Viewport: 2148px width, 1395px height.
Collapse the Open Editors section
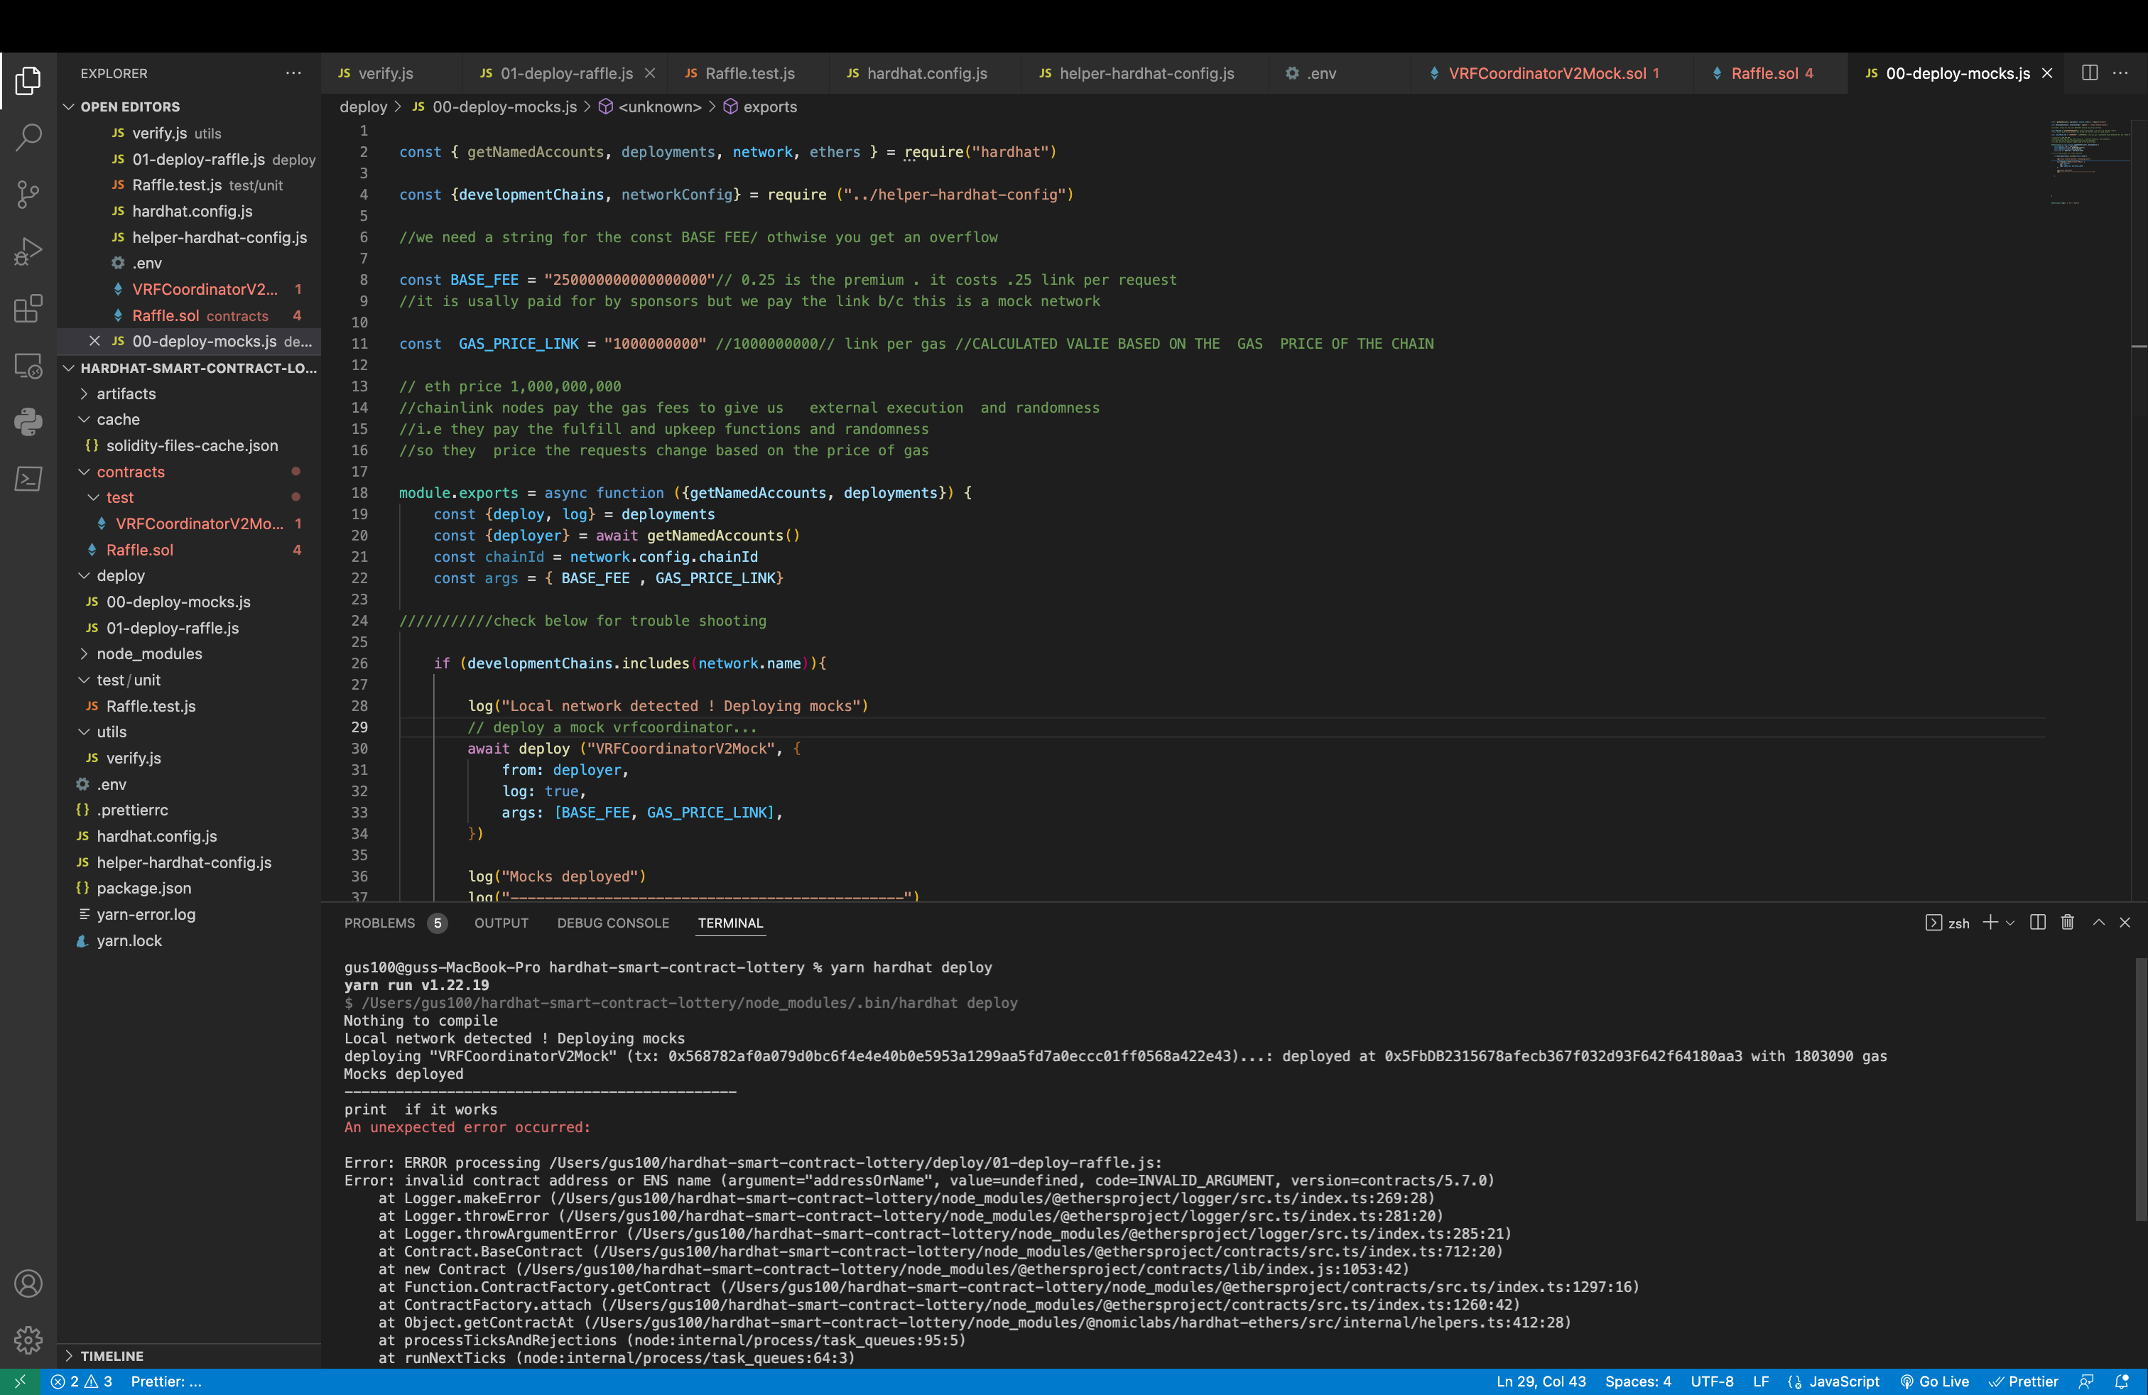[190, 107]
